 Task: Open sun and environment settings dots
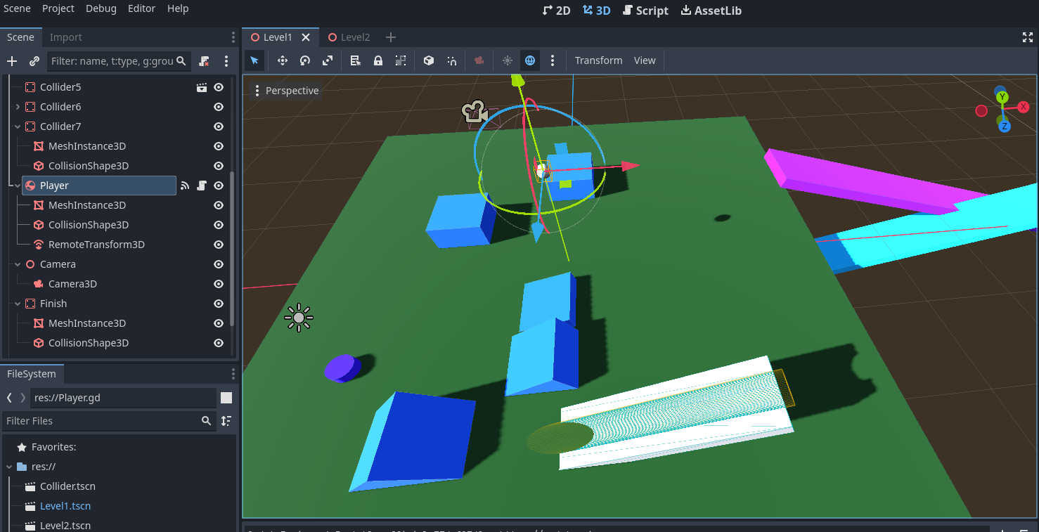point(553,60)
